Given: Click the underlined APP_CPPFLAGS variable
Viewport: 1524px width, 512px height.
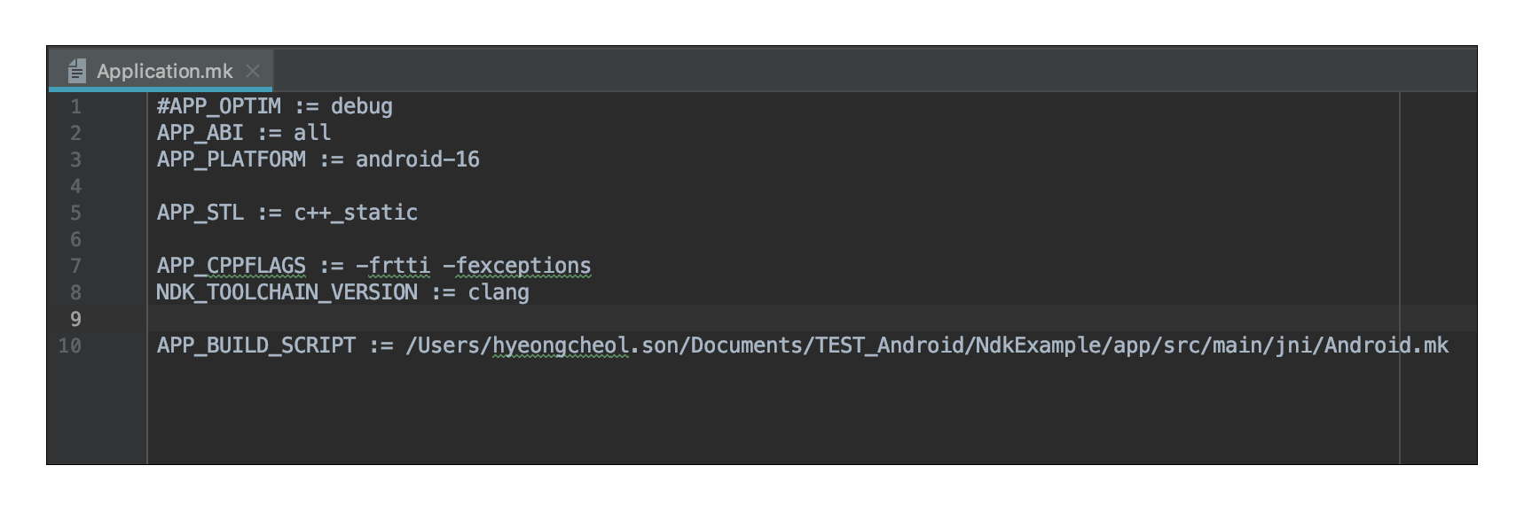Looking at the screenshot, I should tap(231, 266).
